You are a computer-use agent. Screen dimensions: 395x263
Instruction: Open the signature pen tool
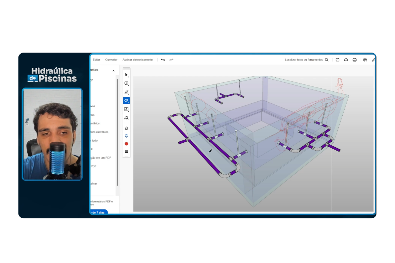[126, 118]
